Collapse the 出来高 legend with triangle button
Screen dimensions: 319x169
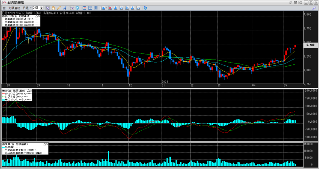44,144
